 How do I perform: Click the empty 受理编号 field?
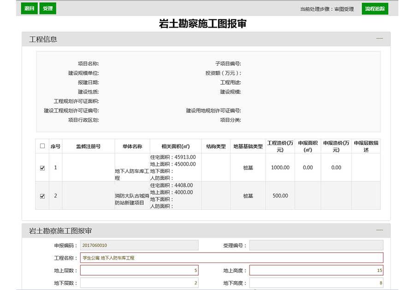click(x=316, y=245)
